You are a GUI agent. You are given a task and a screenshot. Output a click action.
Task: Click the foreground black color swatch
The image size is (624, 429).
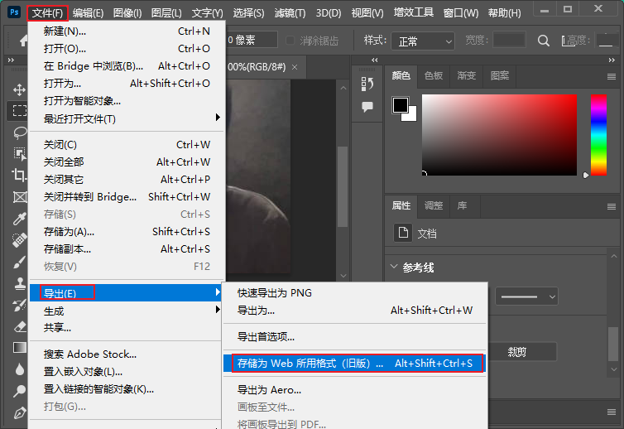401,105
